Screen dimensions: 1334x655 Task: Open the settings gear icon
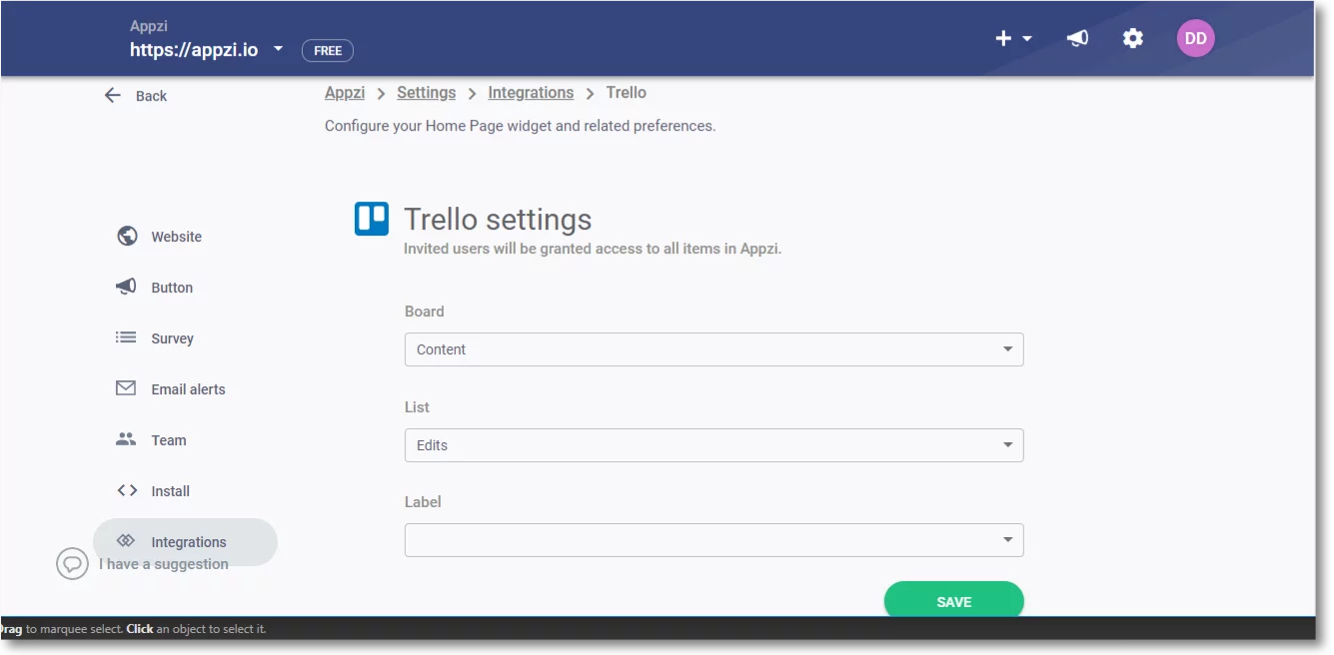point(1132,38)
